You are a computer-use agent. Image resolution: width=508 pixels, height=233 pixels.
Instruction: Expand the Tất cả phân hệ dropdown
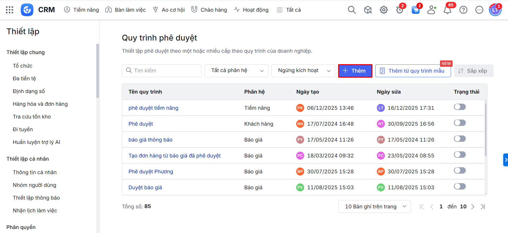(x=236, y=71)
